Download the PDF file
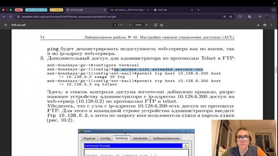Image resolution: width=278 pixels, height=156 pixels. pyautogui.click(x=258, y=25)
